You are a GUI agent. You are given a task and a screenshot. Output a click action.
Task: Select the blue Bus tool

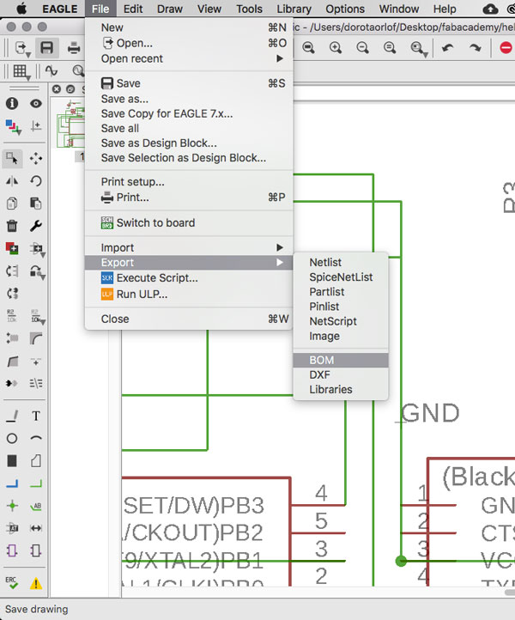coord(12,483)
